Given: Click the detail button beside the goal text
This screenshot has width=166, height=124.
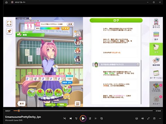Looking at the screenshot, I should 70,24.
